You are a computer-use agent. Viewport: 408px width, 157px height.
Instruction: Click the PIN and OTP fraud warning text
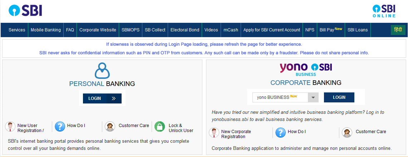(x=204, y=53)
